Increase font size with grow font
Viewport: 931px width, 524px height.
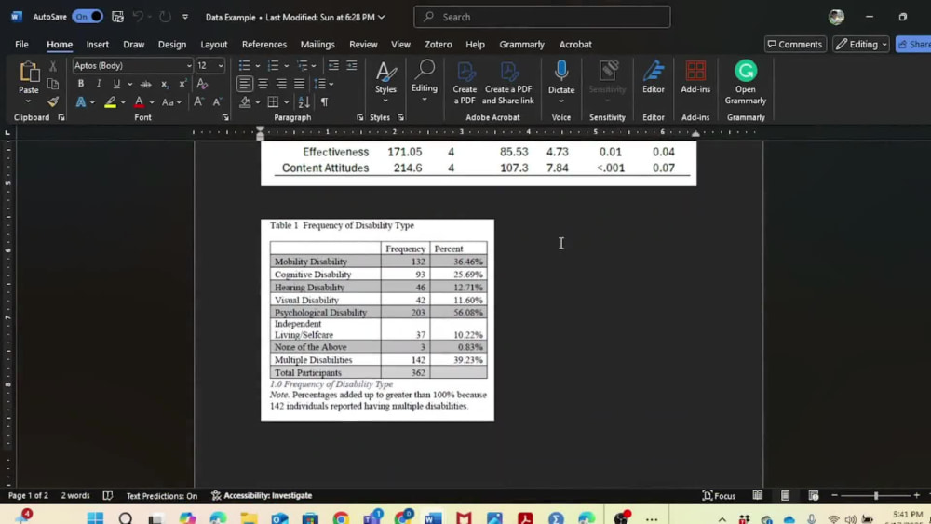point(198,102)
